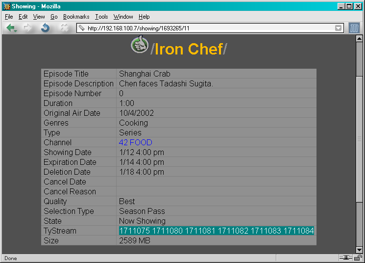Click the online/offline connection status icon

point(345,258)
